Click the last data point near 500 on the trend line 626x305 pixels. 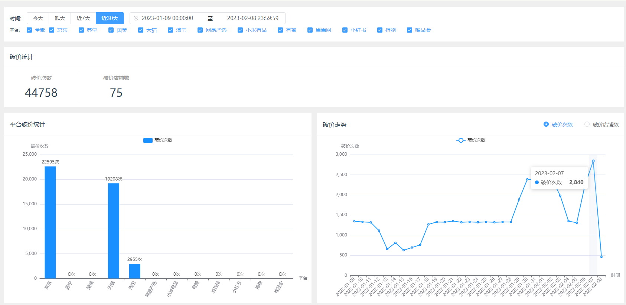[x=601, y=257]
